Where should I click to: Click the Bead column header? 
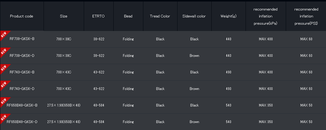pos(128,16)
